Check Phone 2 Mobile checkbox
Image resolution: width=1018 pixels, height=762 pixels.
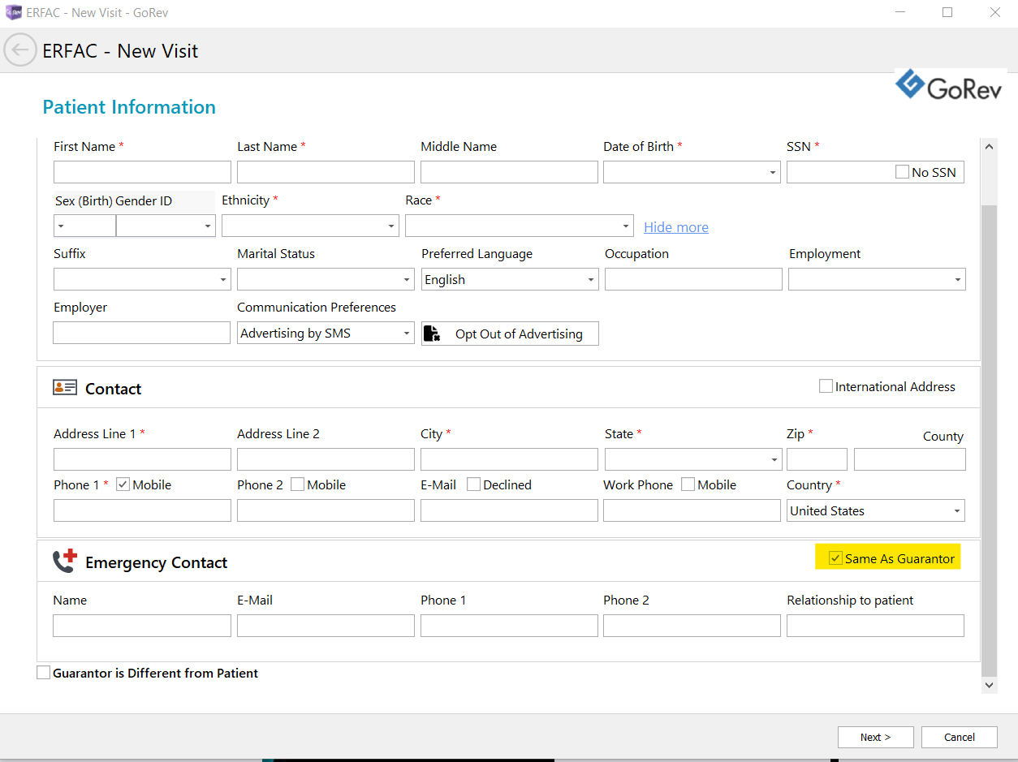tap(298, 484)
